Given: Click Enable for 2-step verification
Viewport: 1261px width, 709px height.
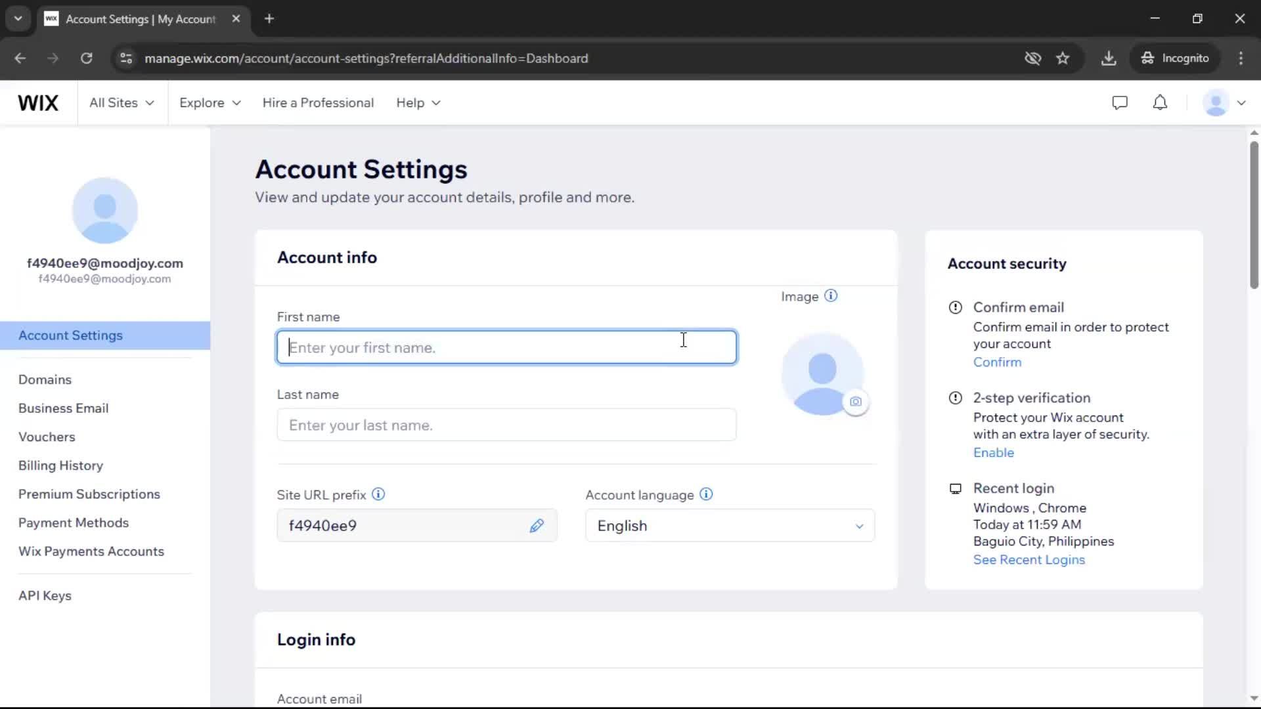Looking at the screenshot, I should 994,453.
